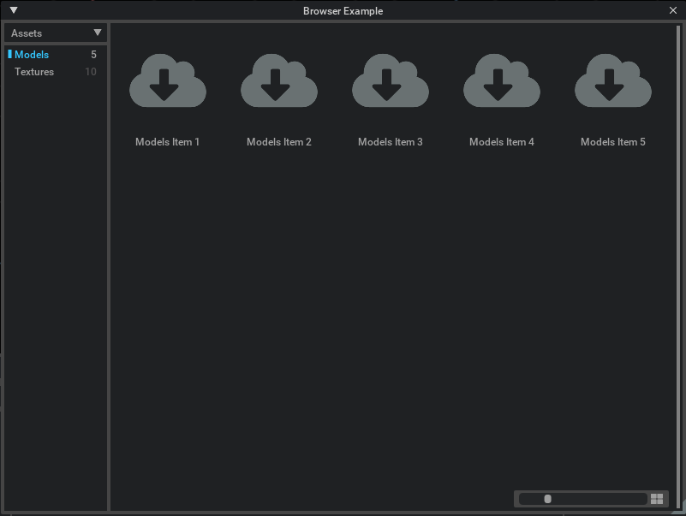
Task: Expand the Assets selector arrow
Action: pyautogui.click(x=98, y=33)
